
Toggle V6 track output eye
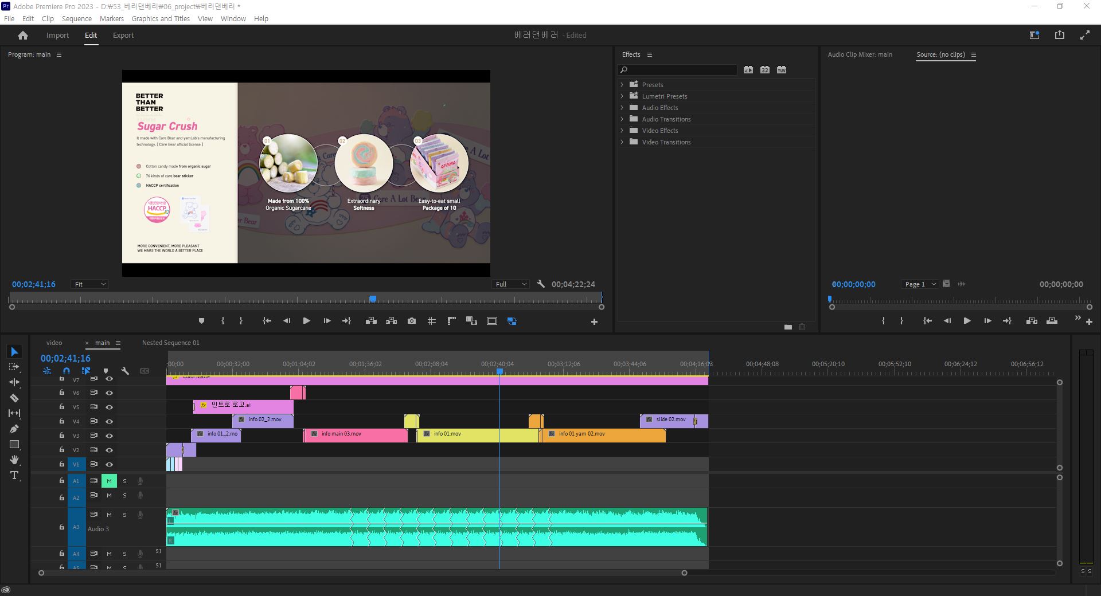[x=109, y=393]
